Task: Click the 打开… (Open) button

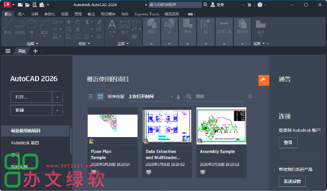Action: 31,97
